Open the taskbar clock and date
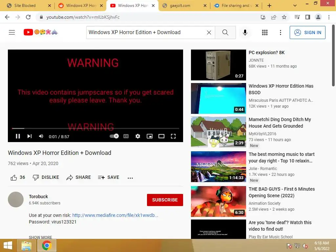Screen dimensions: 336x252 [x=322, y=246]
